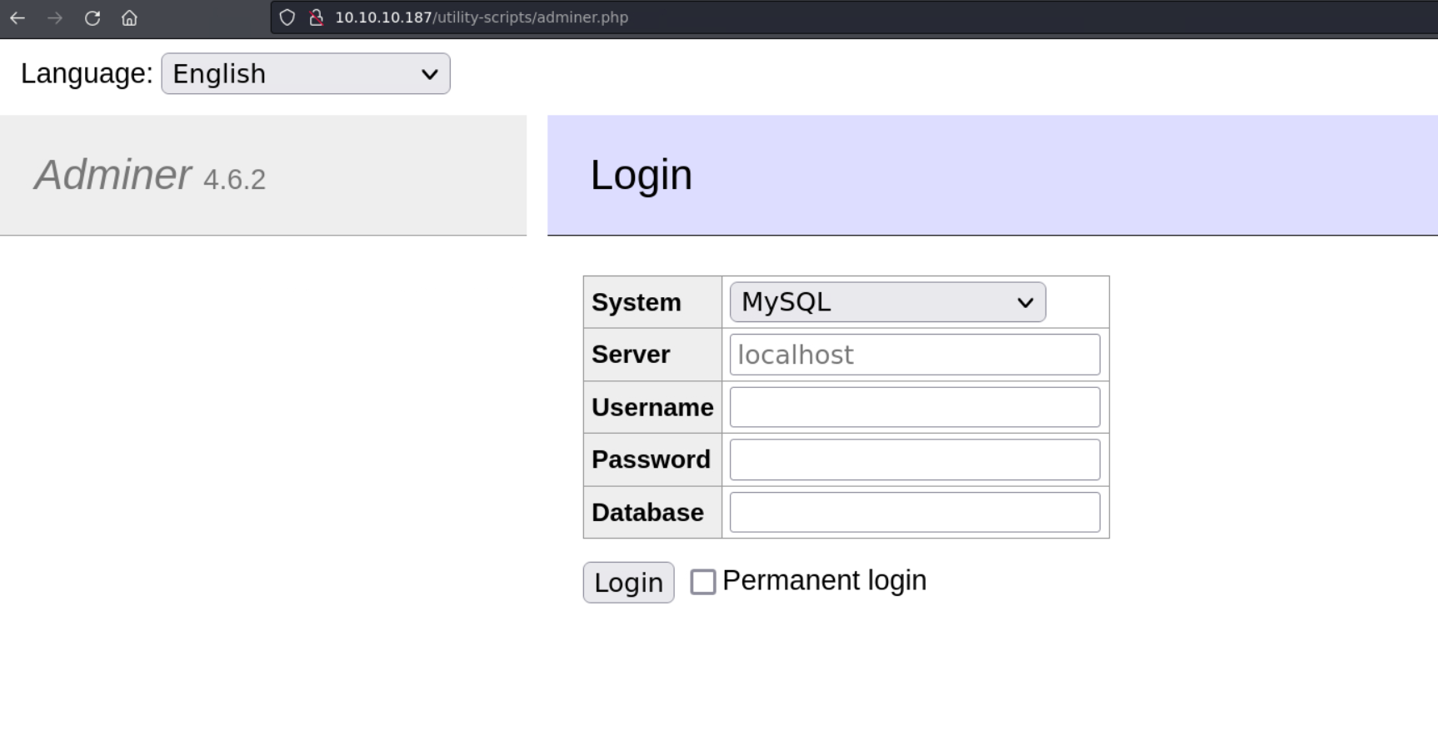
Task: Go back to the previous page
Action: click(17, 17)
